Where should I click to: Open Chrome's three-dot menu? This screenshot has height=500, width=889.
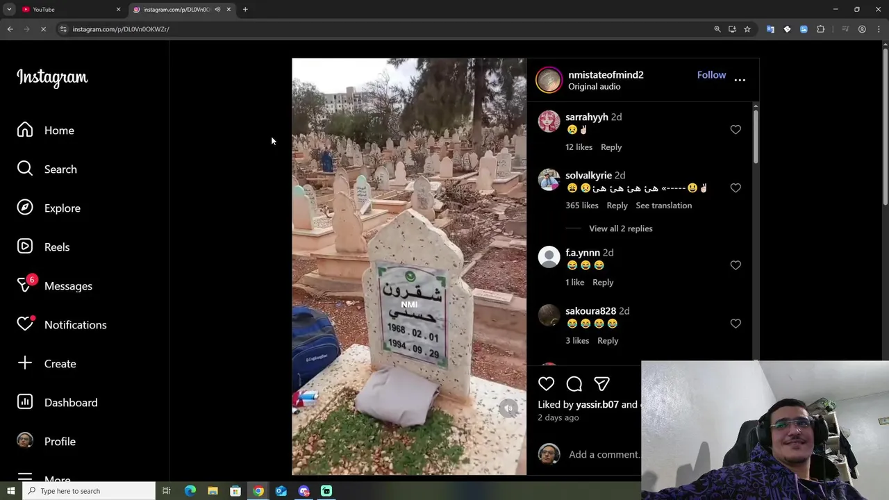coord(878,29)
